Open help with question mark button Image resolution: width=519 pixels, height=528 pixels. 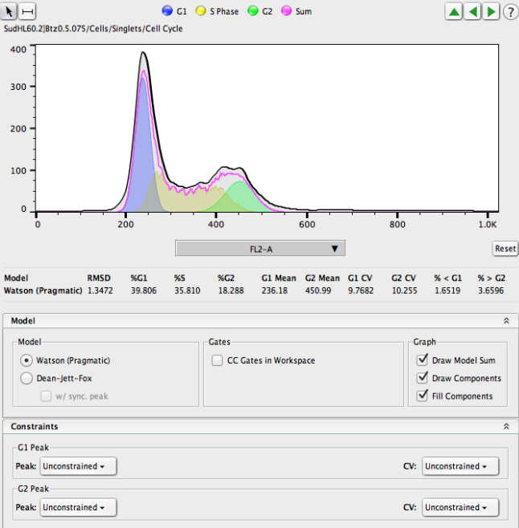click(510, 12)
